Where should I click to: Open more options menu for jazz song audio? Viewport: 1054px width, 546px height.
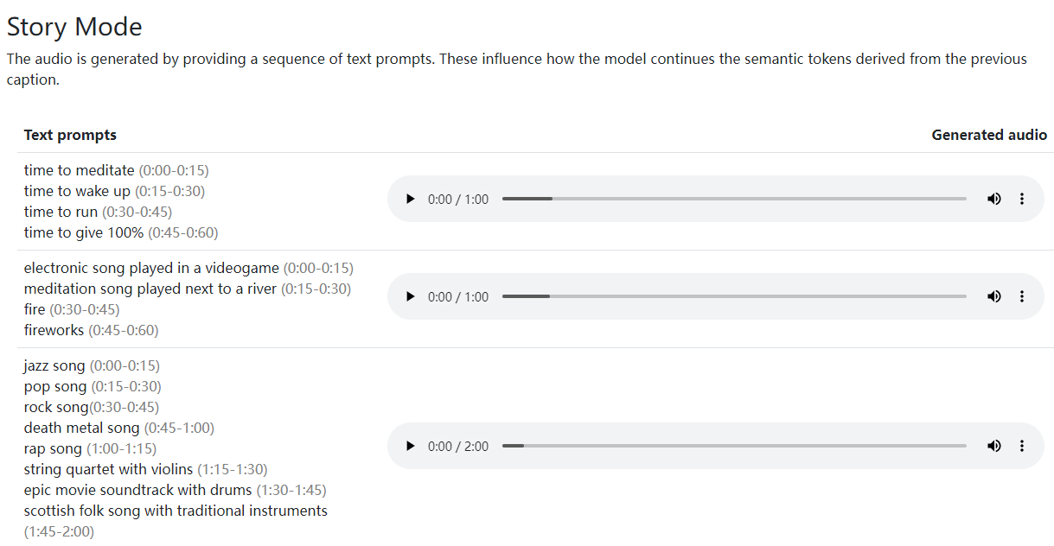coord(1022,446)
